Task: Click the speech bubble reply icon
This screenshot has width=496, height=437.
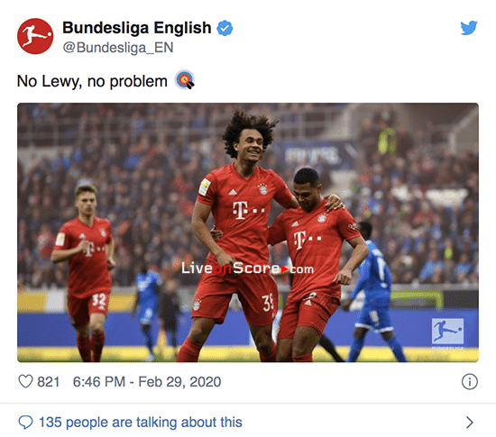Action: 25,423
